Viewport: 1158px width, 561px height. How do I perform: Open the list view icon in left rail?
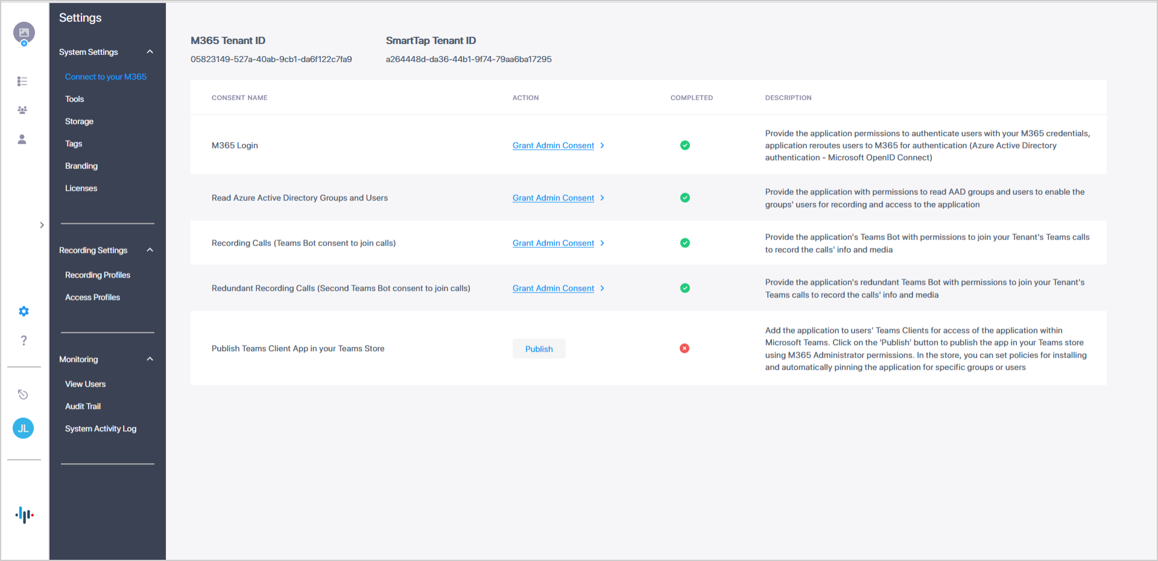pyautogui.click(x=22, y=81)
